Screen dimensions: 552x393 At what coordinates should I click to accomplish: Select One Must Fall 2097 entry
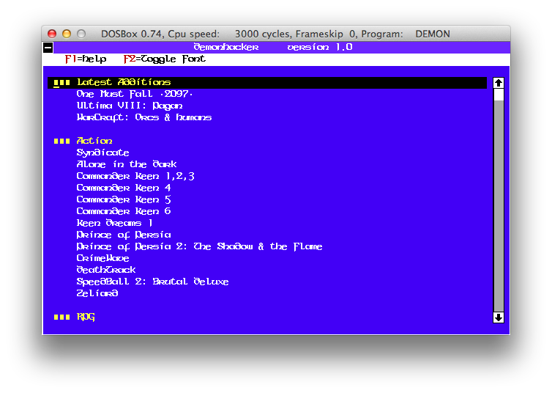click(x=135, y=94)
